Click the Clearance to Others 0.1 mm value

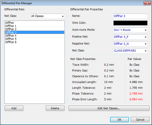click(109, 76)
